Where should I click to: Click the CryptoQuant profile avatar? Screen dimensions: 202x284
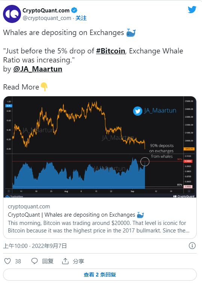(x=12, y=14)
